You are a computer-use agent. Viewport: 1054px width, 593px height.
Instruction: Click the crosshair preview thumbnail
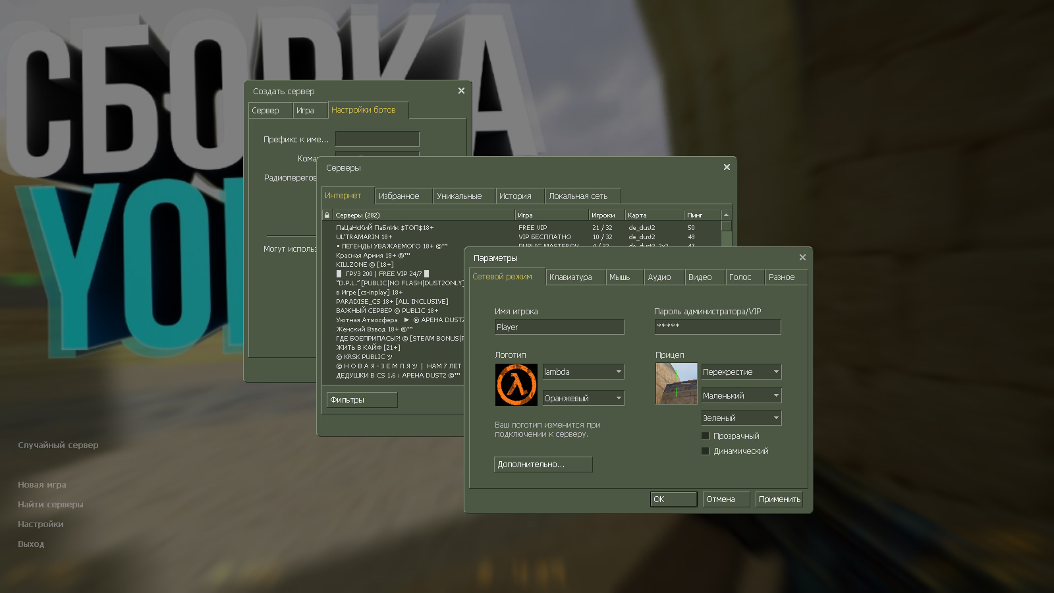click(676, 383)
